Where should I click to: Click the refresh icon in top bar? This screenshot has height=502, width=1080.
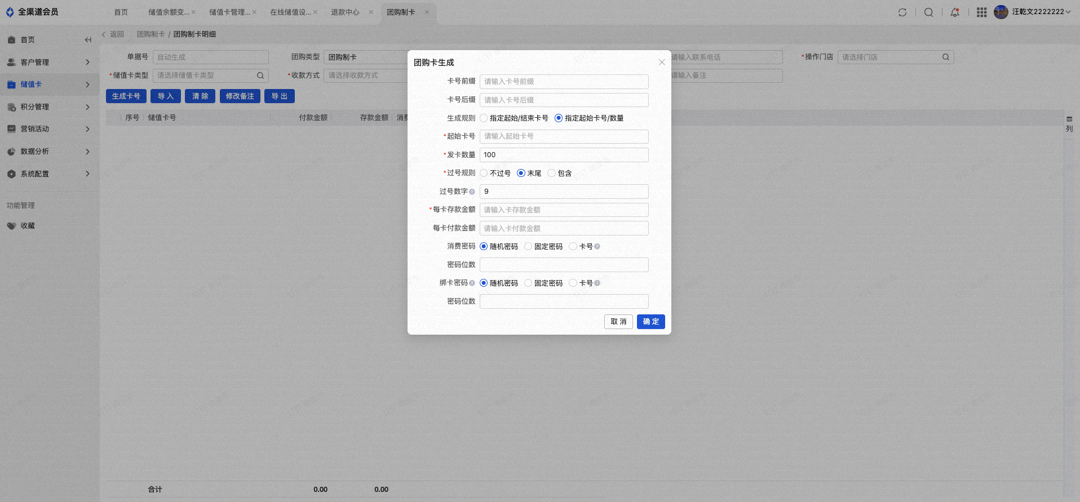point(902,12)
